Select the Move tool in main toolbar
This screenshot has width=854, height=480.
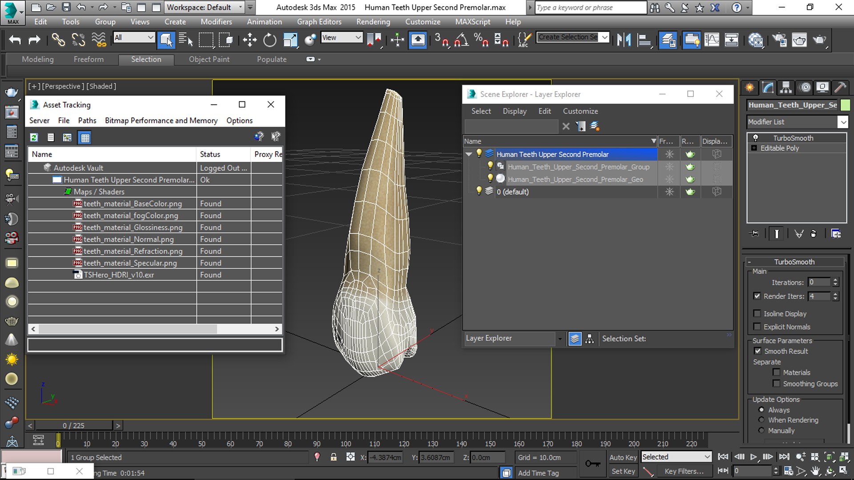coord(250,40)
